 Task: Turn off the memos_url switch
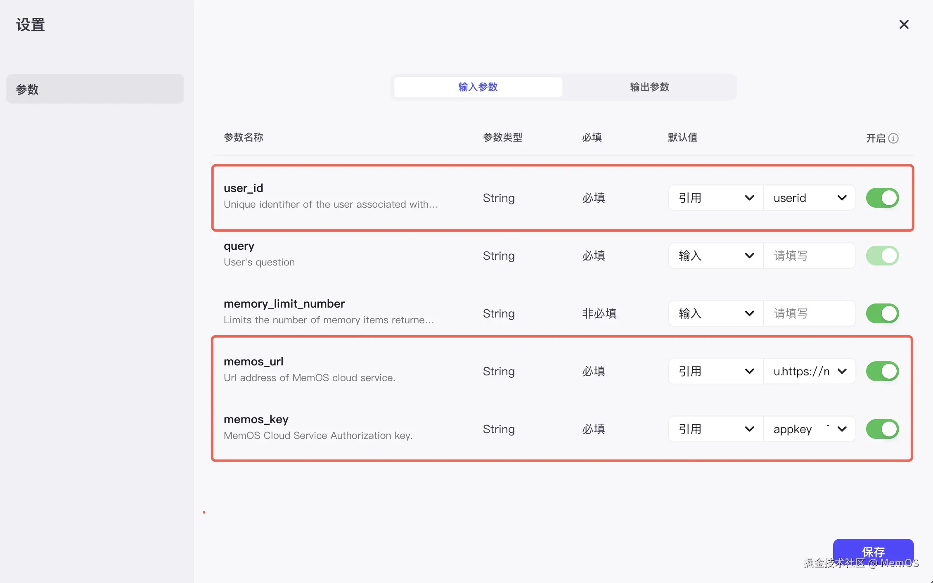click(x=882, y=372)
